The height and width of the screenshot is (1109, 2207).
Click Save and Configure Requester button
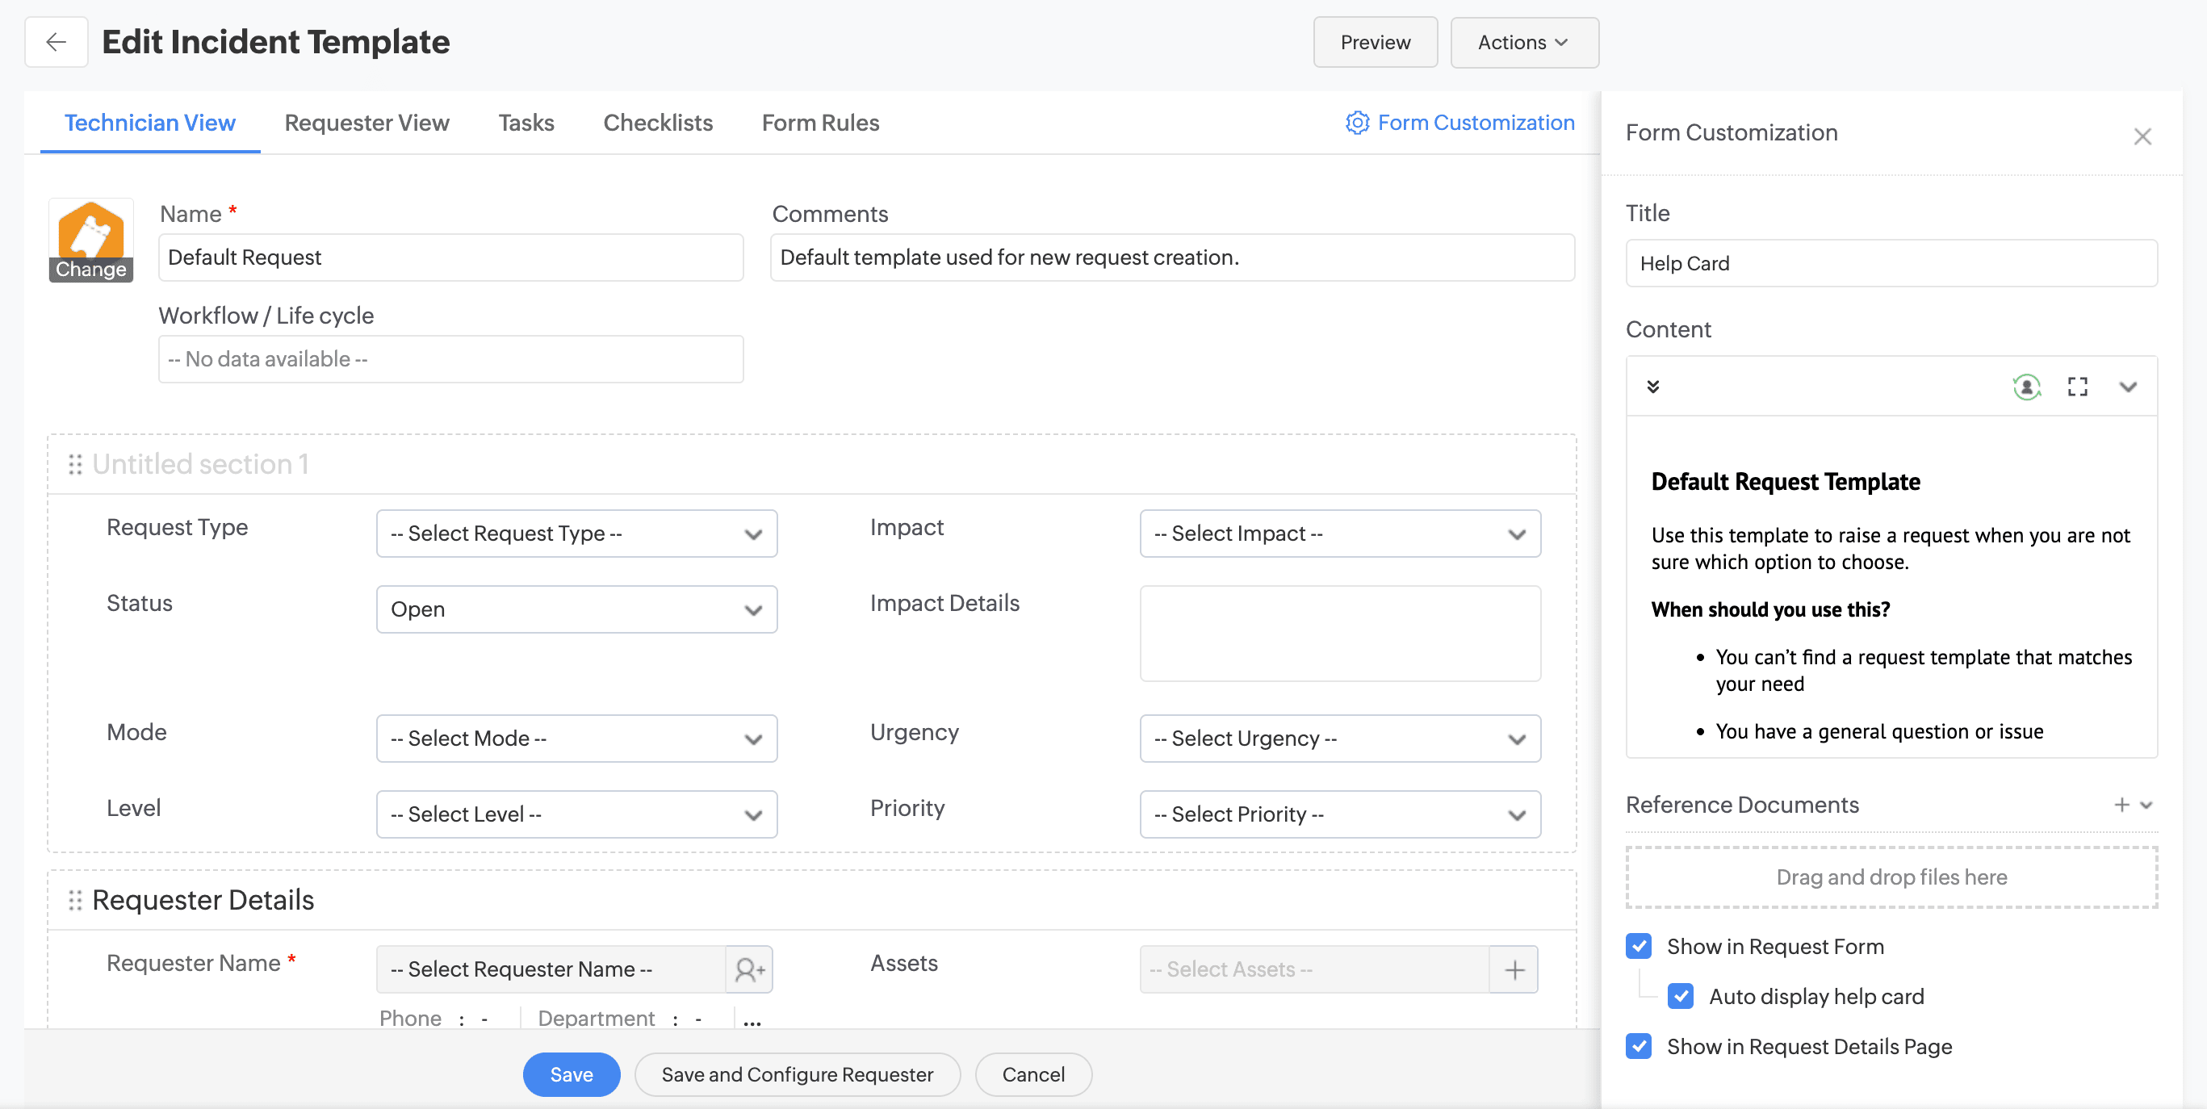[x=797, y=1073]
